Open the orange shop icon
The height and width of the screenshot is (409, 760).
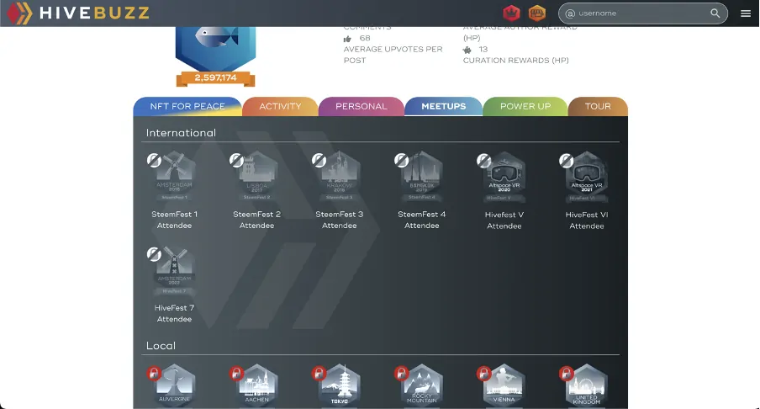(536, 13)
